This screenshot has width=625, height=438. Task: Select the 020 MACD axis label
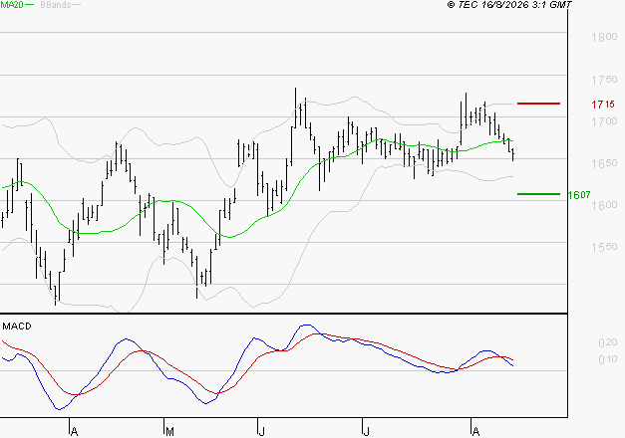click(608, 342)
